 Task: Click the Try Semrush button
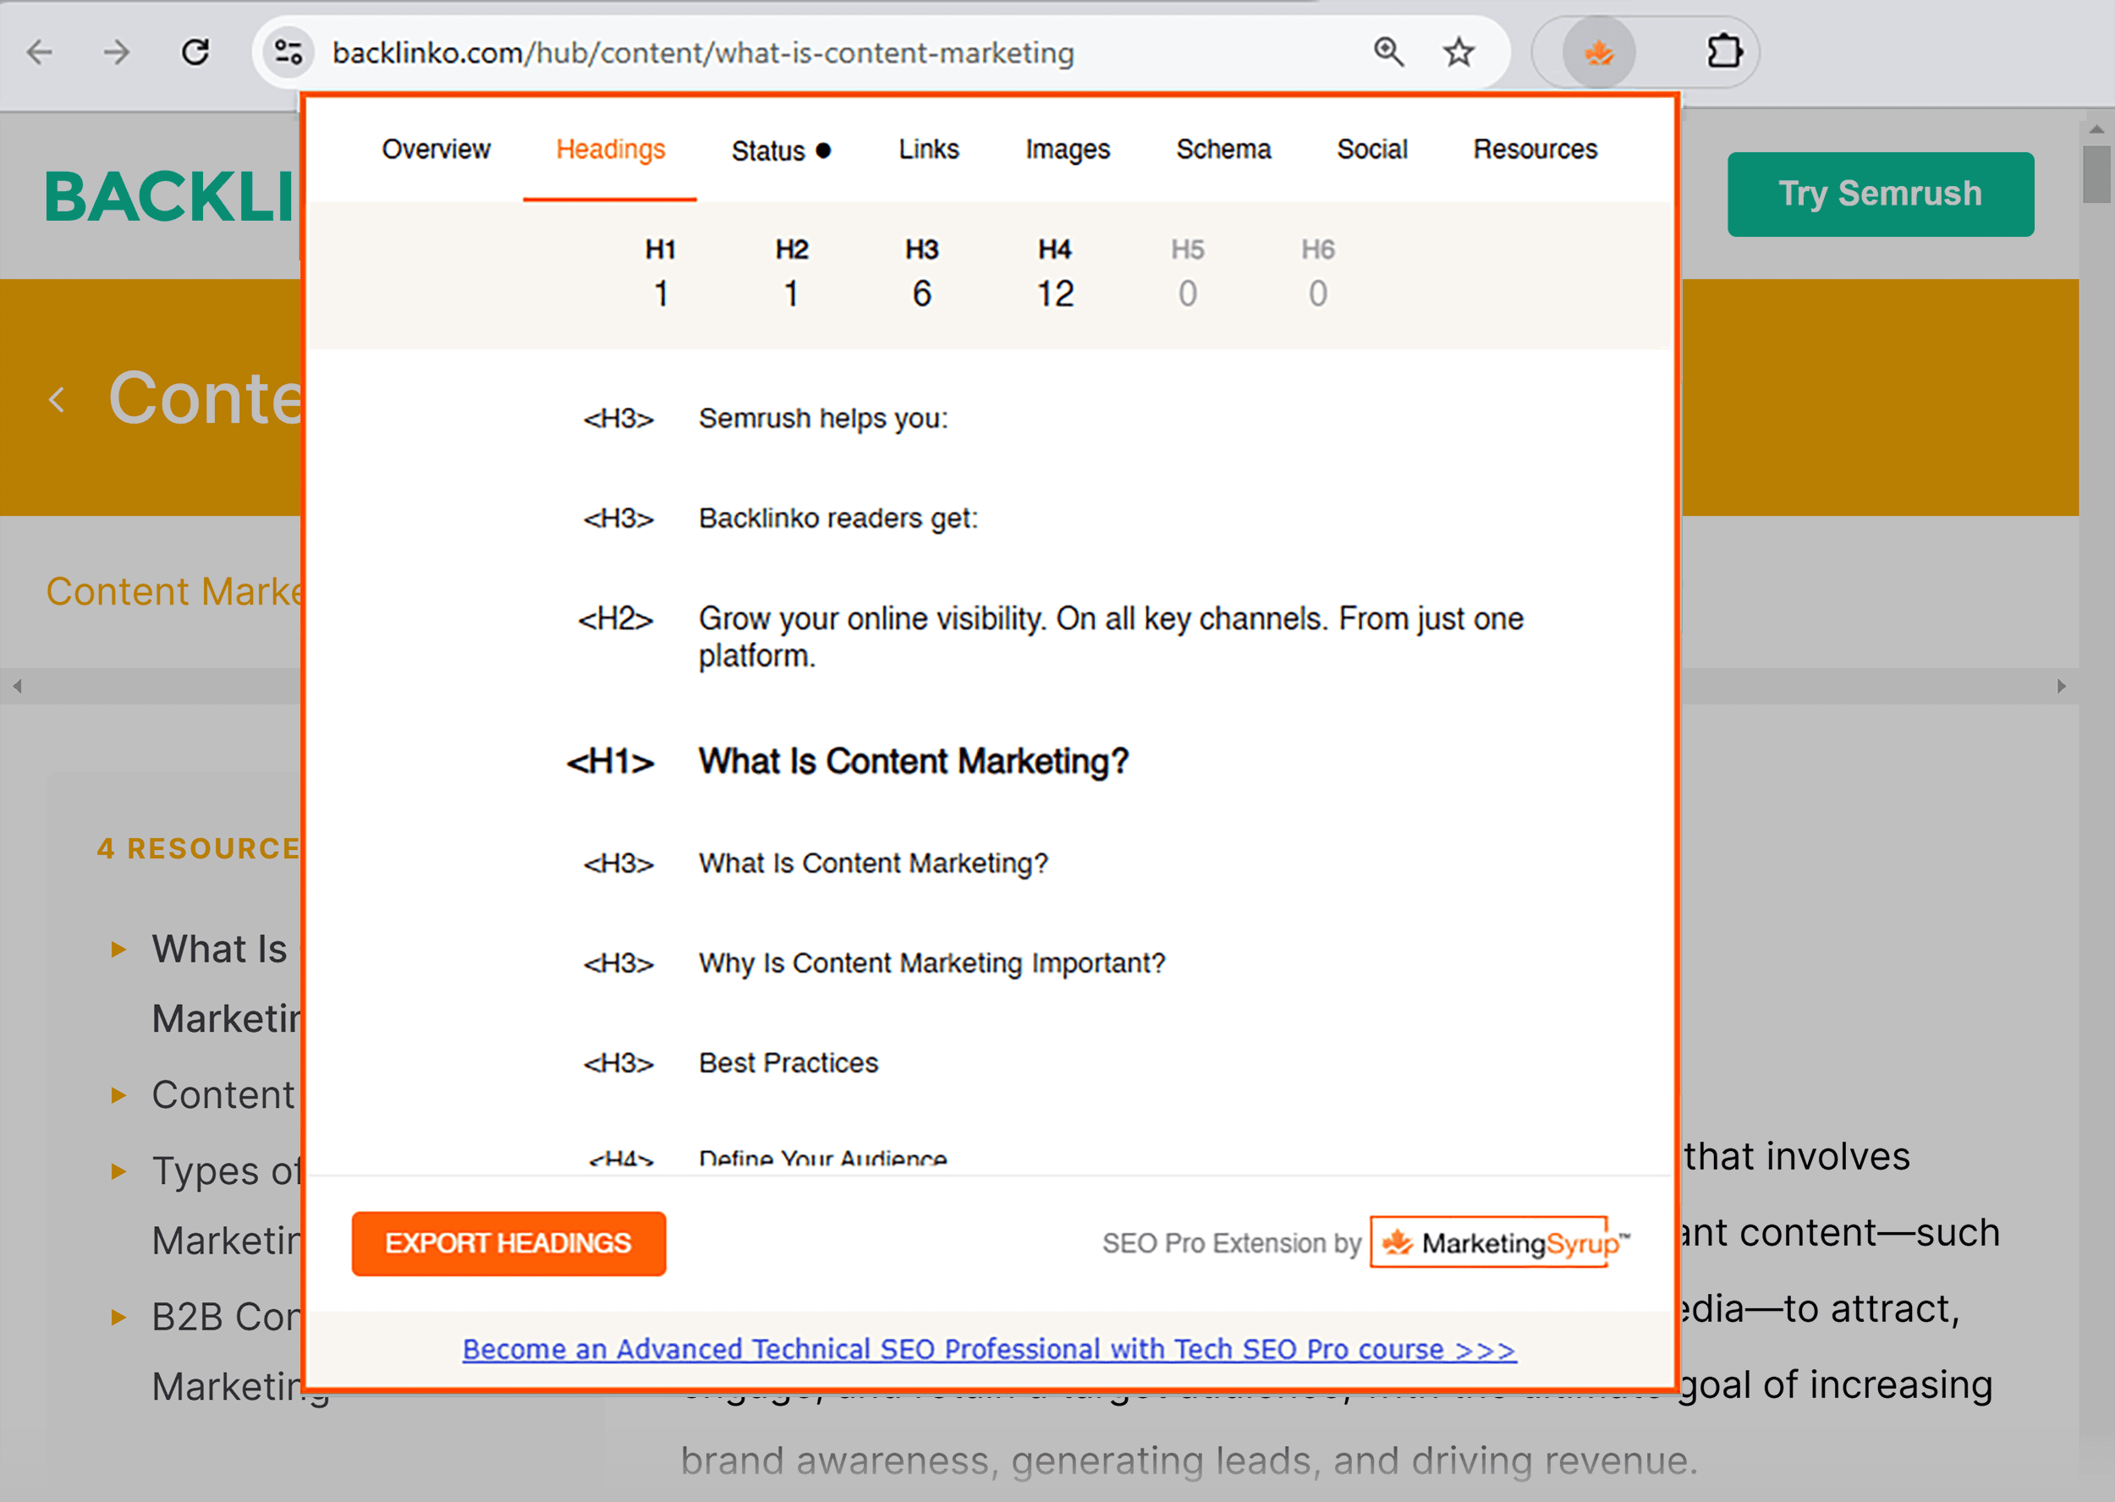click(1876, 194)
